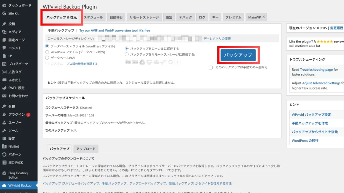Close the MainWP tab with its X
The width and height of the screenshot is (344, 193).
(x=264, y=17)
